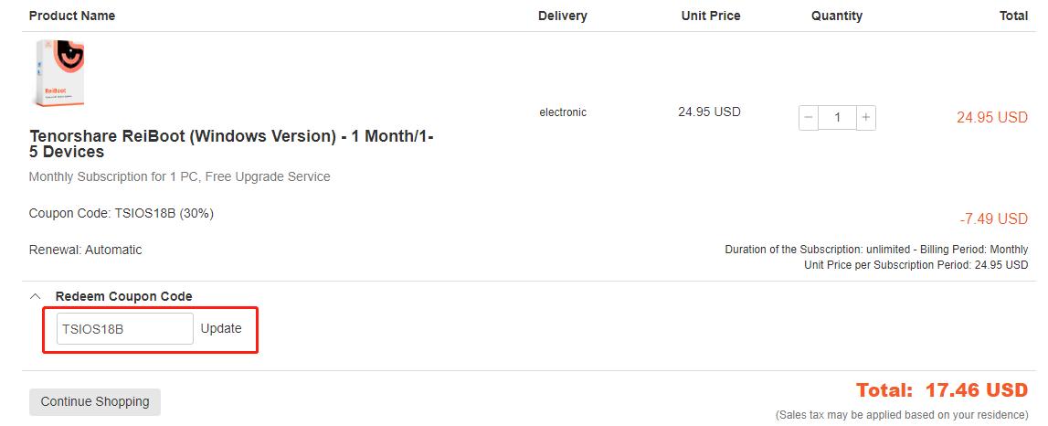Select the -7.49 USD discount amount

(x=993, y=219)
